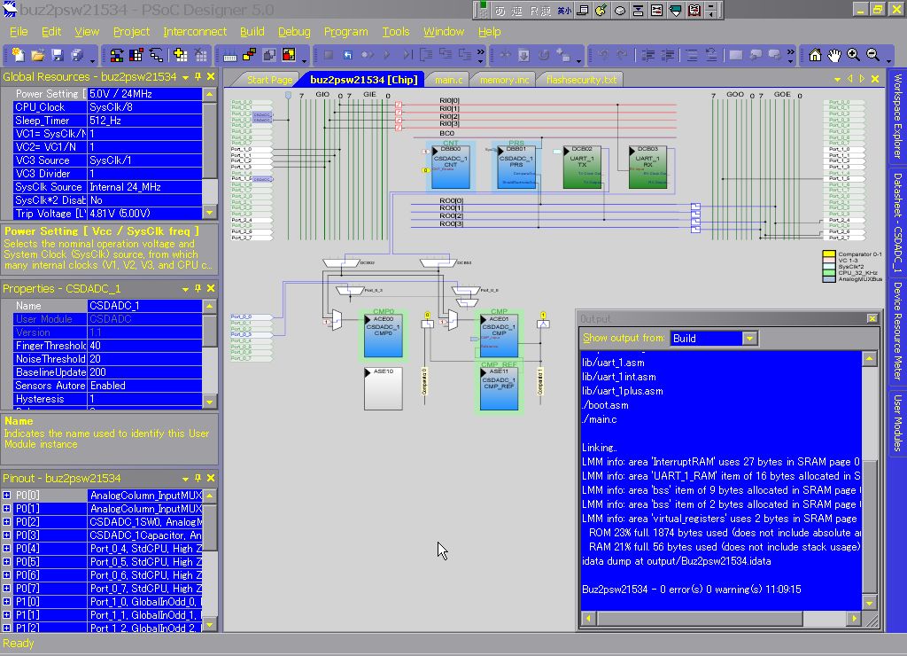Click the Sleep_Timer value 512_Hz
Viewport: 907px width, 656px height.
pyautogui.click(x=144, y=121)
